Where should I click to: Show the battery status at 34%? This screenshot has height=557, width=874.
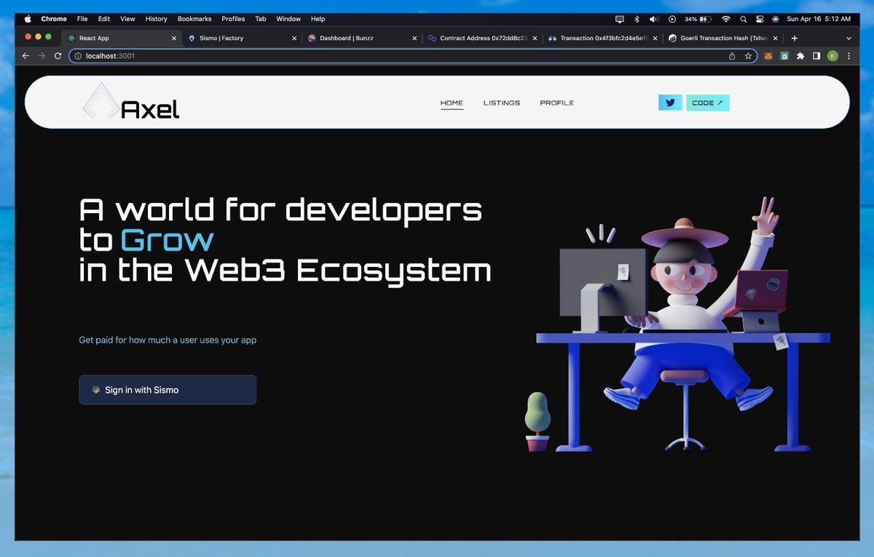coord(697,19)
